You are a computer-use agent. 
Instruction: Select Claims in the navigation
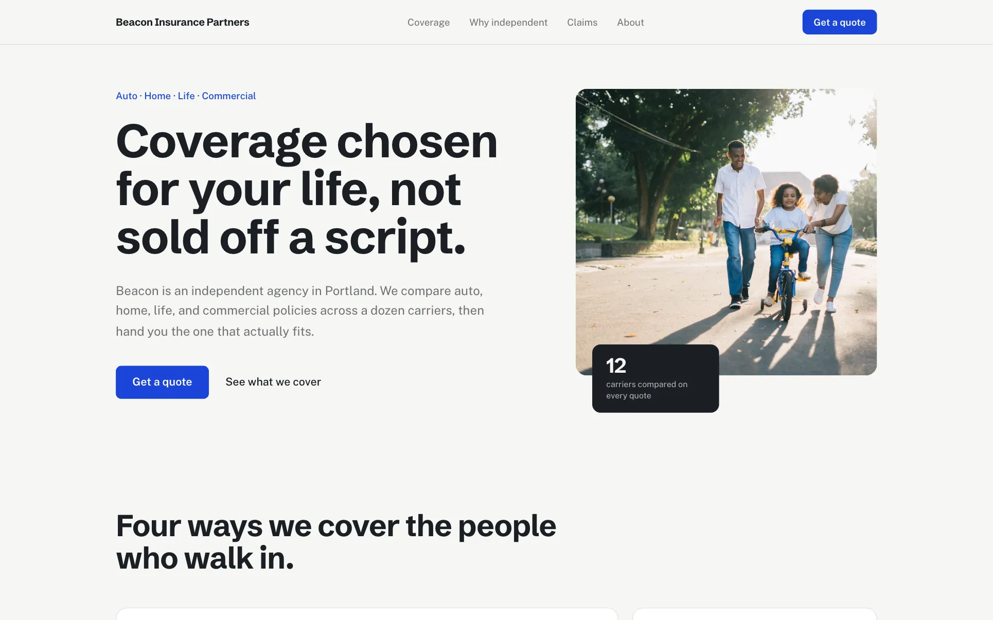click(582, 22)
